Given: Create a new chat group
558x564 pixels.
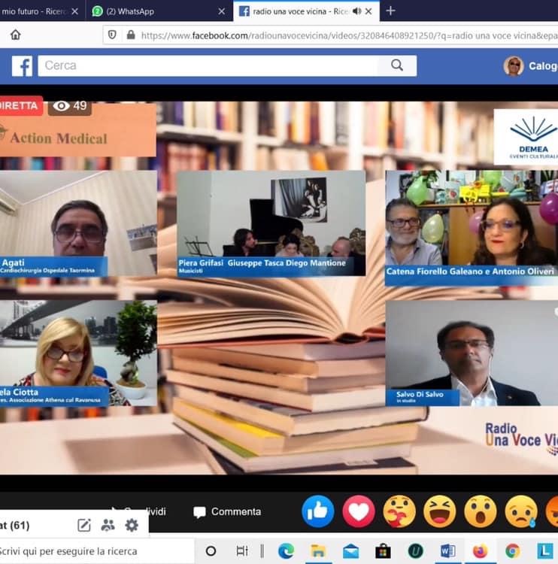Looking at the screenshot, I should point(108,525).
